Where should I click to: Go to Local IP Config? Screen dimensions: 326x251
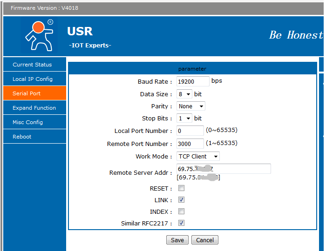[35, 79]
